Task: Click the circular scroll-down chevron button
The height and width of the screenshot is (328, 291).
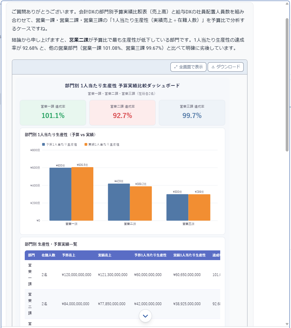Action: [x=145, y=316]
